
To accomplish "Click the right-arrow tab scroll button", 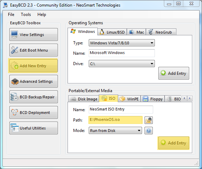I will pyautogui.click(x=190, y=98).
